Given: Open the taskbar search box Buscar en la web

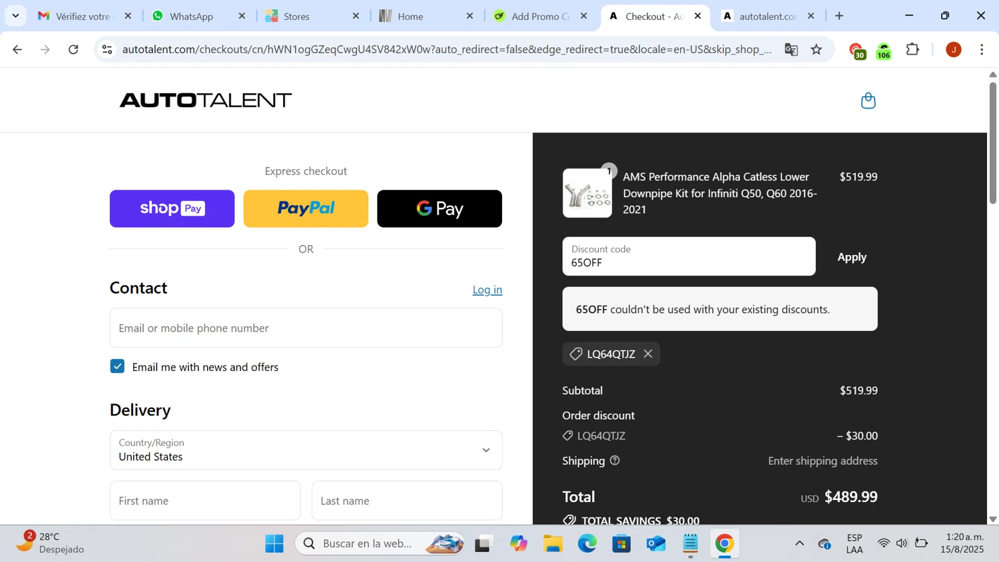Looking at the screenshot, I should click(380, 544).
